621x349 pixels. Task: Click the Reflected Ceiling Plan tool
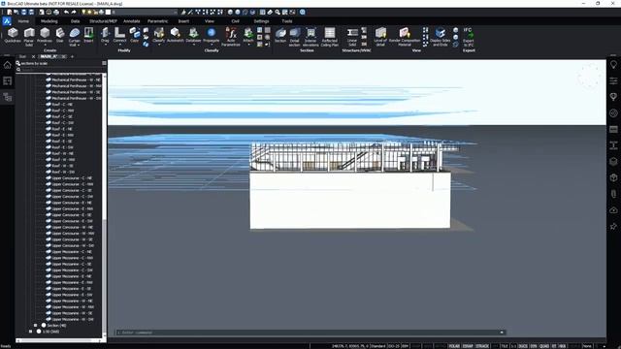point(330,37)
